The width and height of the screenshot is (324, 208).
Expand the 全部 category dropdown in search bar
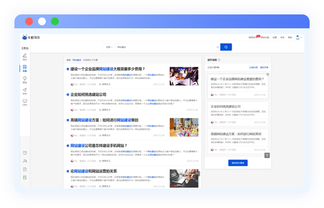(109, 47)
